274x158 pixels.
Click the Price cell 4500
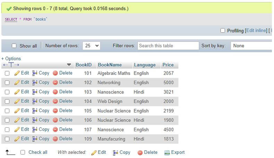pos(168,130)
